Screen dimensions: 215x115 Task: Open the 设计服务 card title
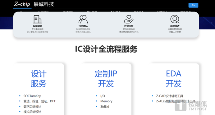tap(39, 79)
